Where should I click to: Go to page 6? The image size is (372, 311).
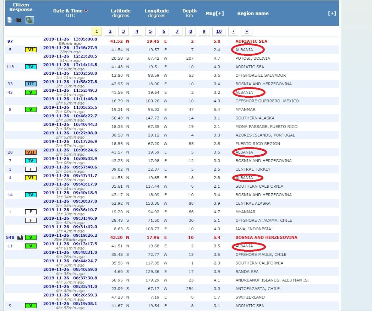pyautogui.click(x=164, y=31)
